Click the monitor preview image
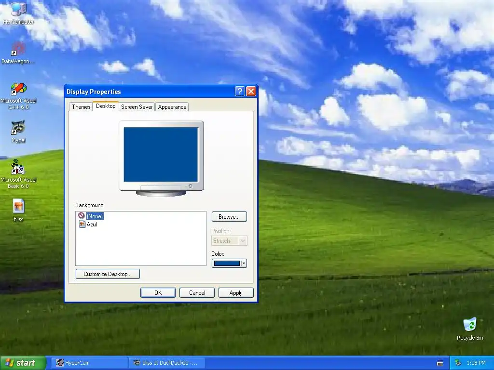494x370 pixels. (x=161, y=158)
